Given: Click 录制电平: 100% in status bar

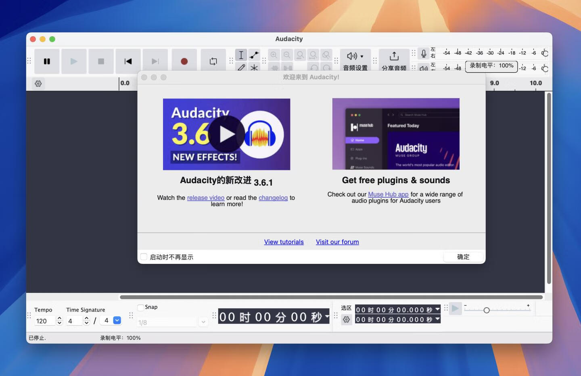Looking at the screenshot, I should (x=120, y=338).
